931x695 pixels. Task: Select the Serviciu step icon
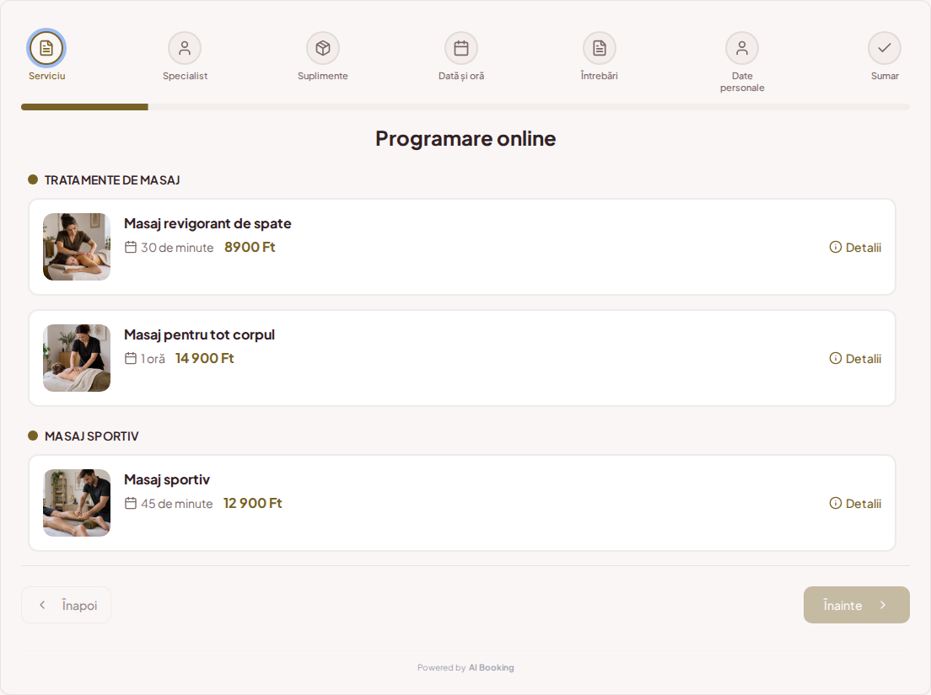(46, 48)
